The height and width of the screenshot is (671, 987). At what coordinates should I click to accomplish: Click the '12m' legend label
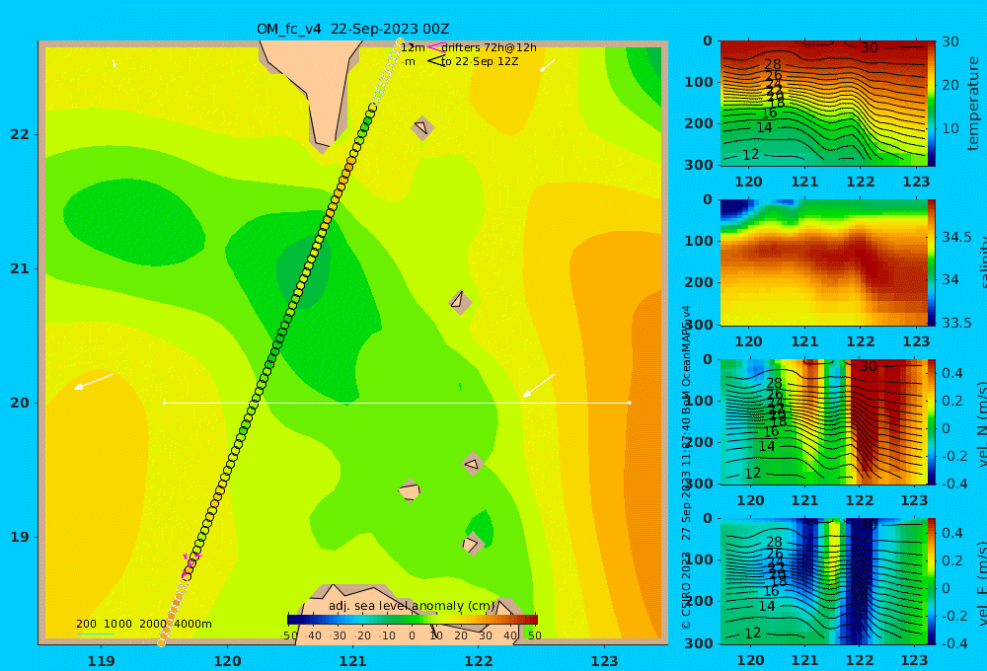pyautogui.click(x=413, y=47)
